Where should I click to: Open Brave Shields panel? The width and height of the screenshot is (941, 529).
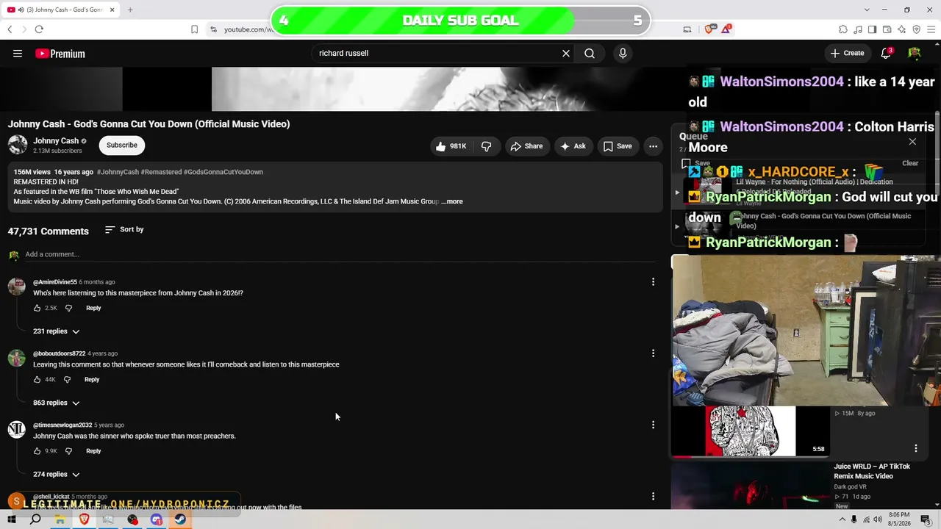point(710,29)
